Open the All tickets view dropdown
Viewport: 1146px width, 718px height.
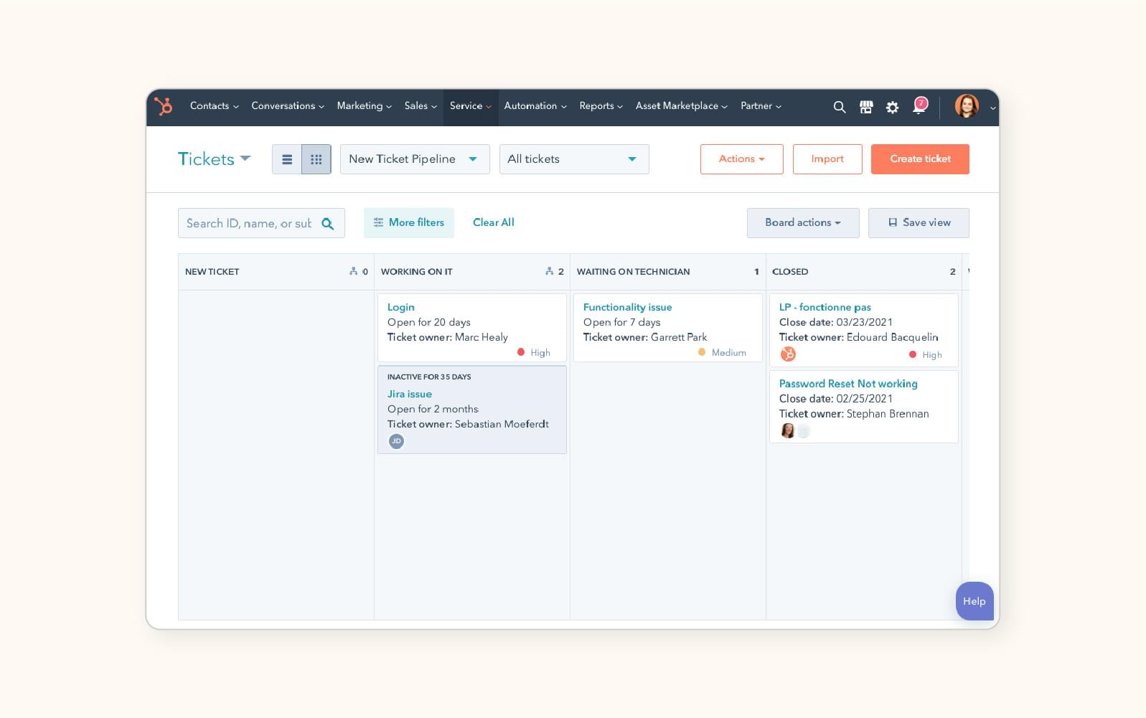[x=574, y=159]
